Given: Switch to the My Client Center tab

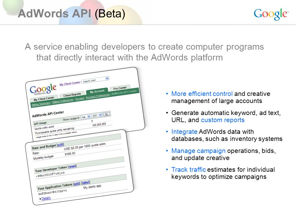Looking at the screenshot, I should pos(44,98).
